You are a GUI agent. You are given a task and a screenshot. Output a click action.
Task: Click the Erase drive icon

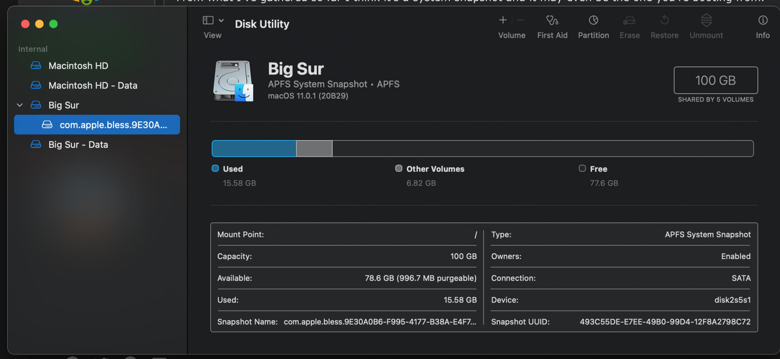629,20
